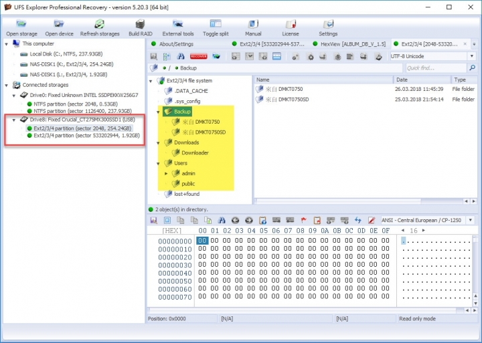Screen dimensions: 482x343
Task: Click the Toggle split view button
Action: (216, 27)
